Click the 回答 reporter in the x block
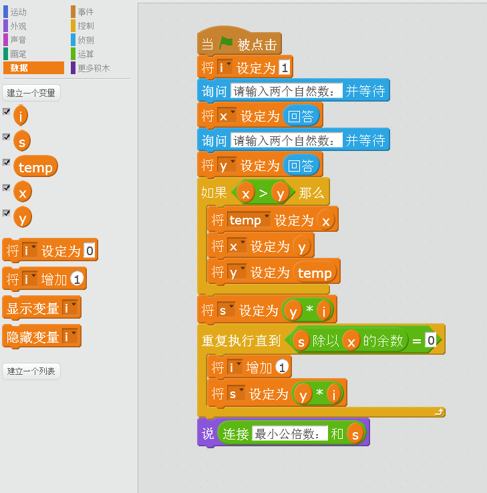The width and height of the screenshot is (487, 493). point(301,116)
